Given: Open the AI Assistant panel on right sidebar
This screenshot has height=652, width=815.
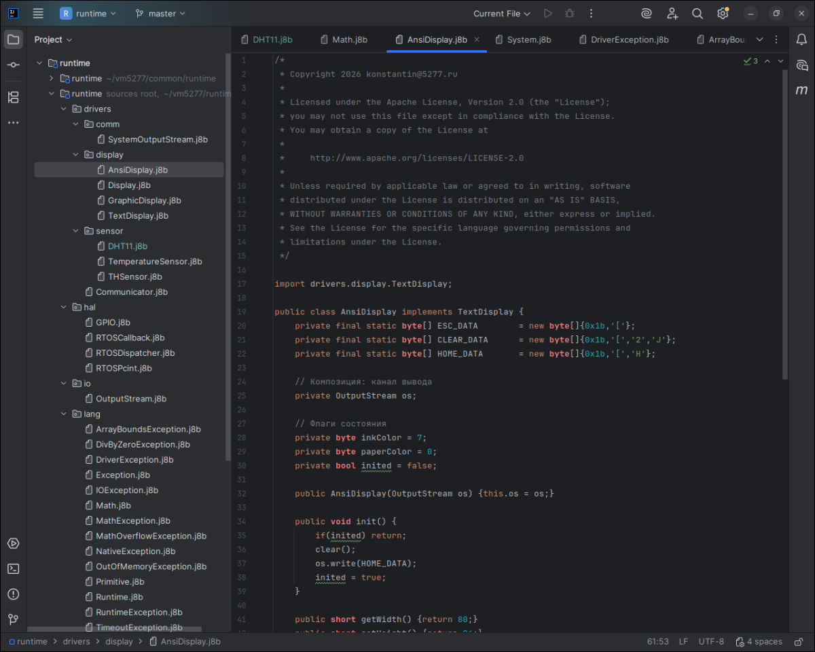Looking at the screenshot, I should tap(802, 65).
